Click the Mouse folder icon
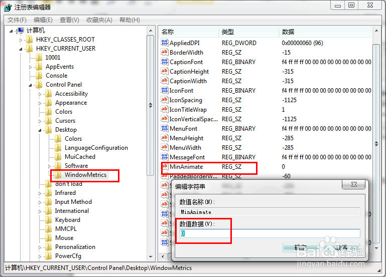386x277 pixels. point(49,238)
